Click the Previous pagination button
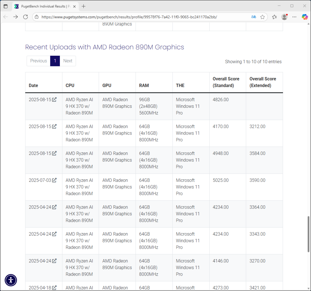Image resolution: width=311 pixels, height=291 pixels. pyautogui.click(x=38, y=61)
